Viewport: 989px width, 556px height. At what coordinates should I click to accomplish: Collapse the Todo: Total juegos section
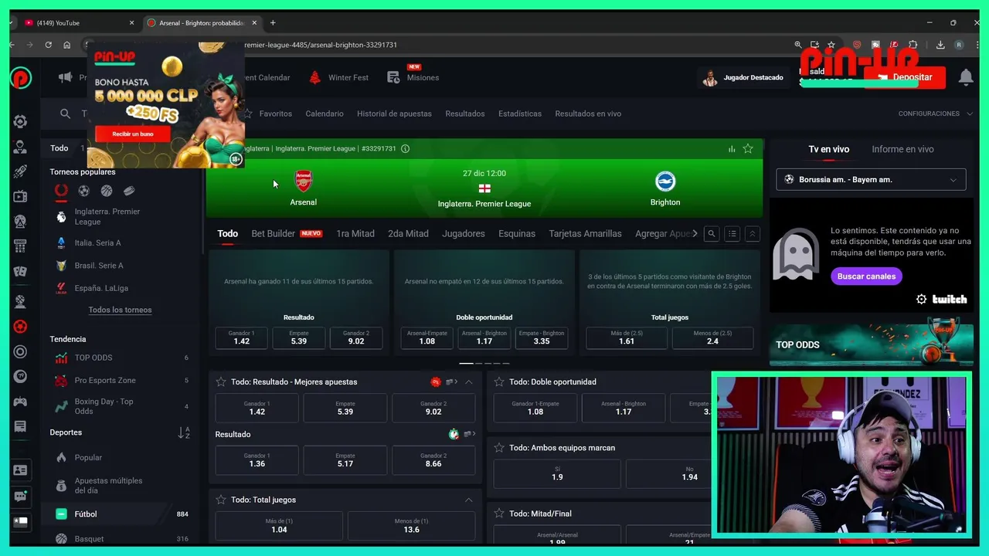point(469,500)
